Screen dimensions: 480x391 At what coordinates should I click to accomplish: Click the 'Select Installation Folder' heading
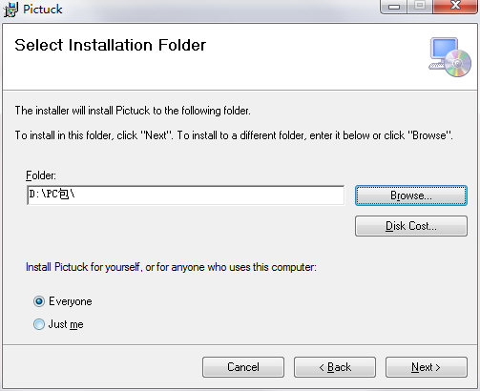(111, 45)
